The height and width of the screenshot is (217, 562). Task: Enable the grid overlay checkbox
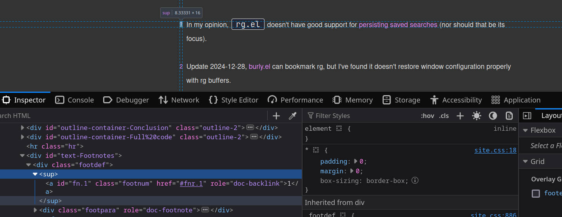click(536, 193)
